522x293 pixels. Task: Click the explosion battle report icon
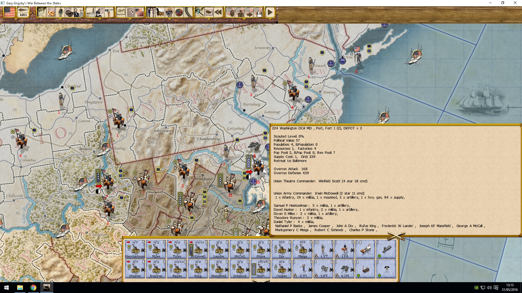point(51,12)
